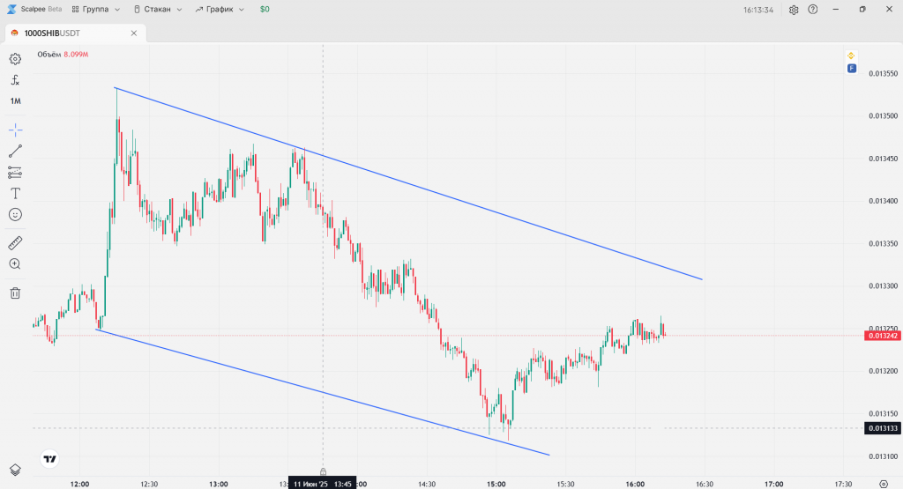903x489 pixels.
Task: Activate the ruler measure tool
Action: (15, 242)
